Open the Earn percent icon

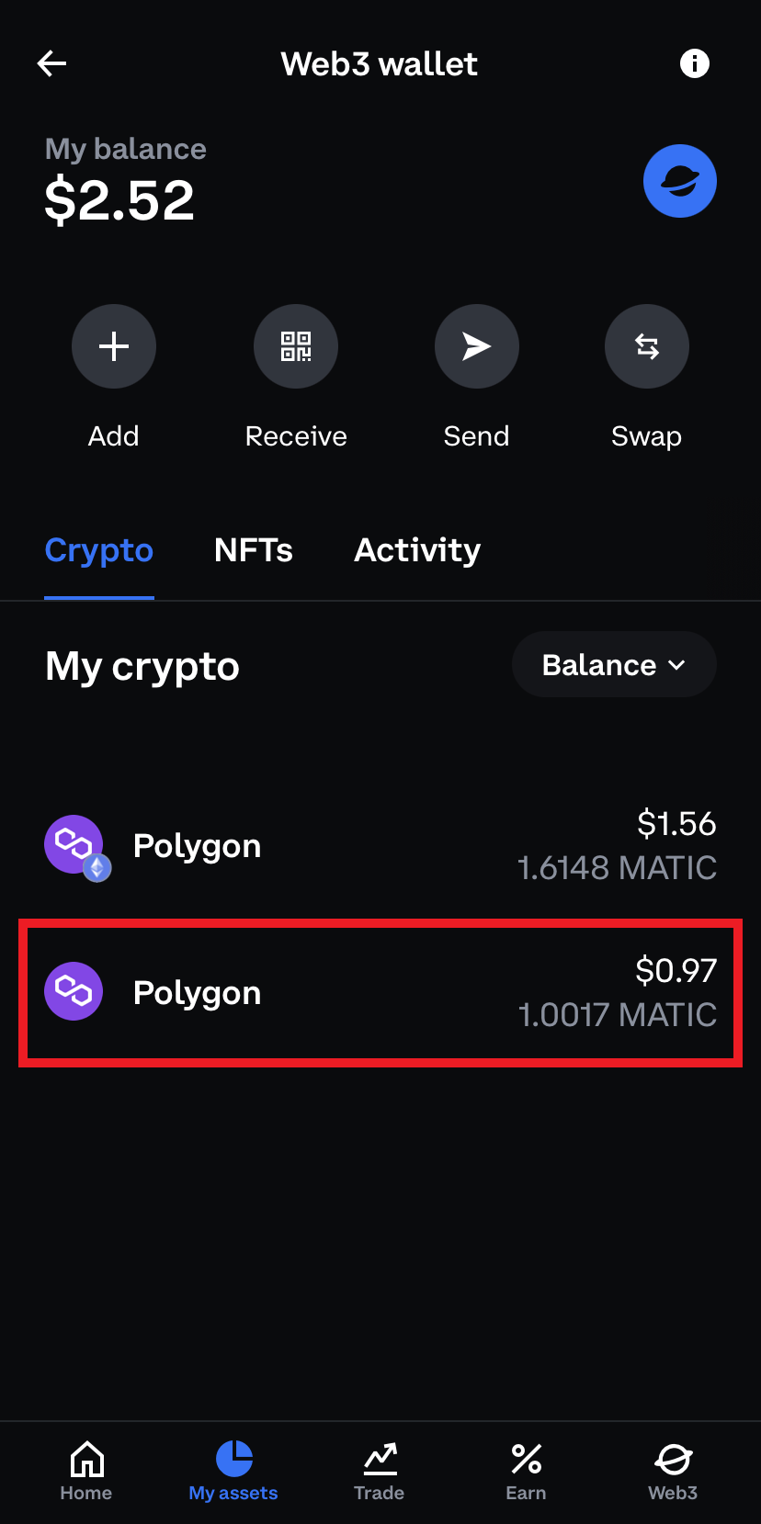tap(526, 1470)
